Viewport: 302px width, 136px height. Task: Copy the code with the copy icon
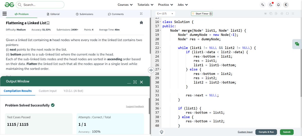[x=271, y=14]
